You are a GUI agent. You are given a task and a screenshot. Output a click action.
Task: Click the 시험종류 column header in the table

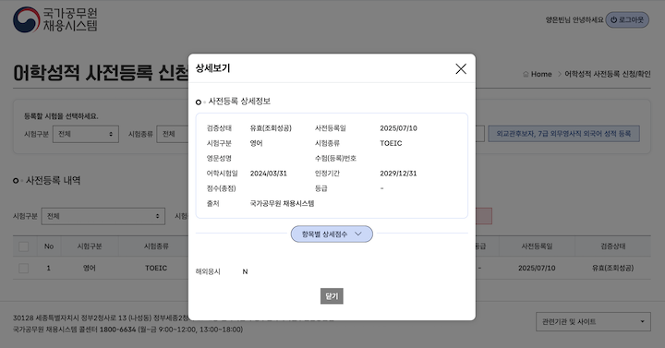click(x=156, y=246)
